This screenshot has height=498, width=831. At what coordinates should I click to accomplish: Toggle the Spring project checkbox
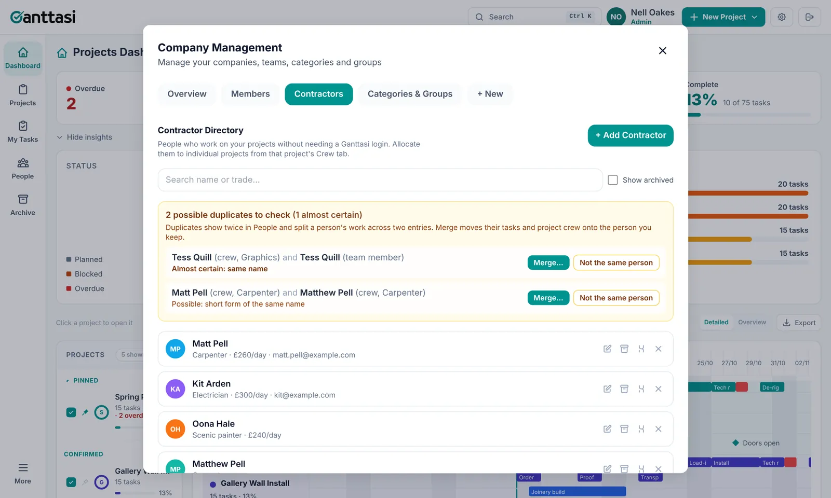pos(71,412)
